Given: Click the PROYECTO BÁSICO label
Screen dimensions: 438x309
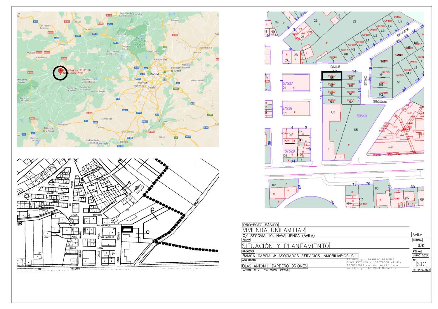Looking at the screenshot, I should (260, 225).
